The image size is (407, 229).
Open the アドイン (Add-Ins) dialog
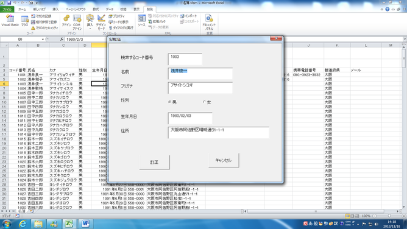tap(66, 21)
